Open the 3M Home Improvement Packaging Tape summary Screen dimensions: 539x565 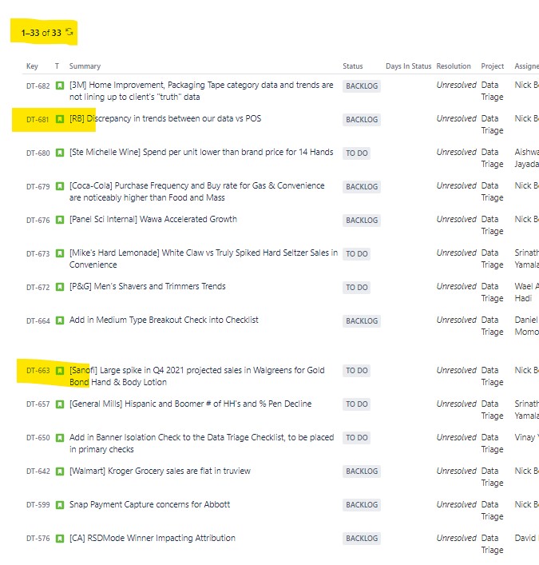[201, 91]
